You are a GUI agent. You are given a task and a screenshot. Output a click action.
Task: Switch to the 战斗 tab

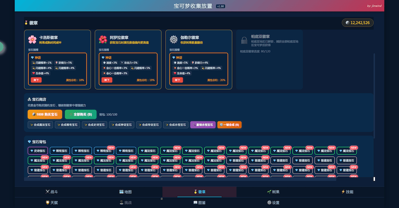(51, 192)
